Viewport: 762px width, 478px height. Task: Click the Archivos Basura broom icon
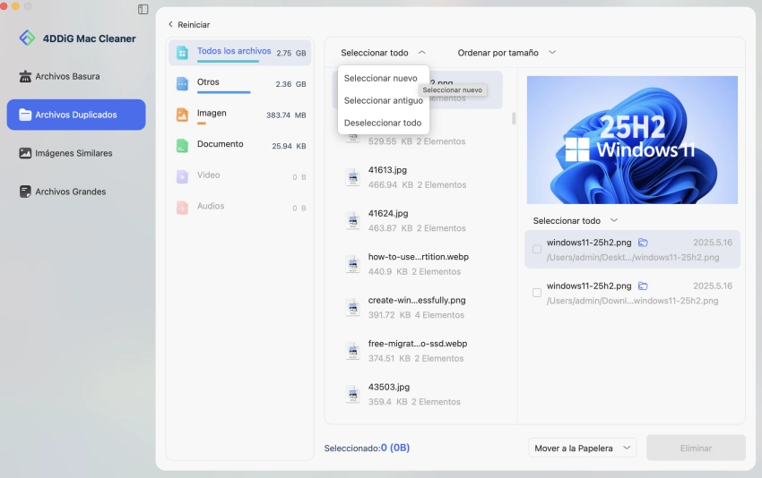[x=25, y=76]
